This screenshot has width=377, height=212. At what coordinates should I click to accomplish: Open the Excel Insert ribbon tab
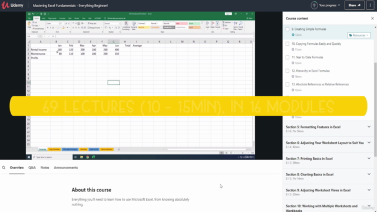click(x=44, y=18)
